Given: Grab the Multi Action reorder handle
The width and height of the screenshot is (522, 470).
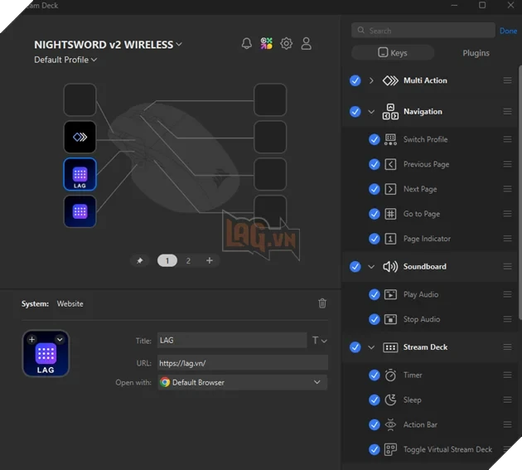Looking at the screenshot, I should pos(507,80).
